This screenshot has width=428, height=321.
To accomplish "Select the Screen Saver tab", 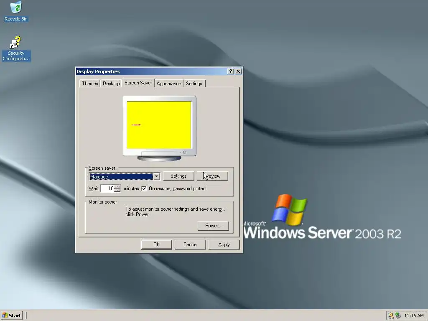I will coord(138,83).
